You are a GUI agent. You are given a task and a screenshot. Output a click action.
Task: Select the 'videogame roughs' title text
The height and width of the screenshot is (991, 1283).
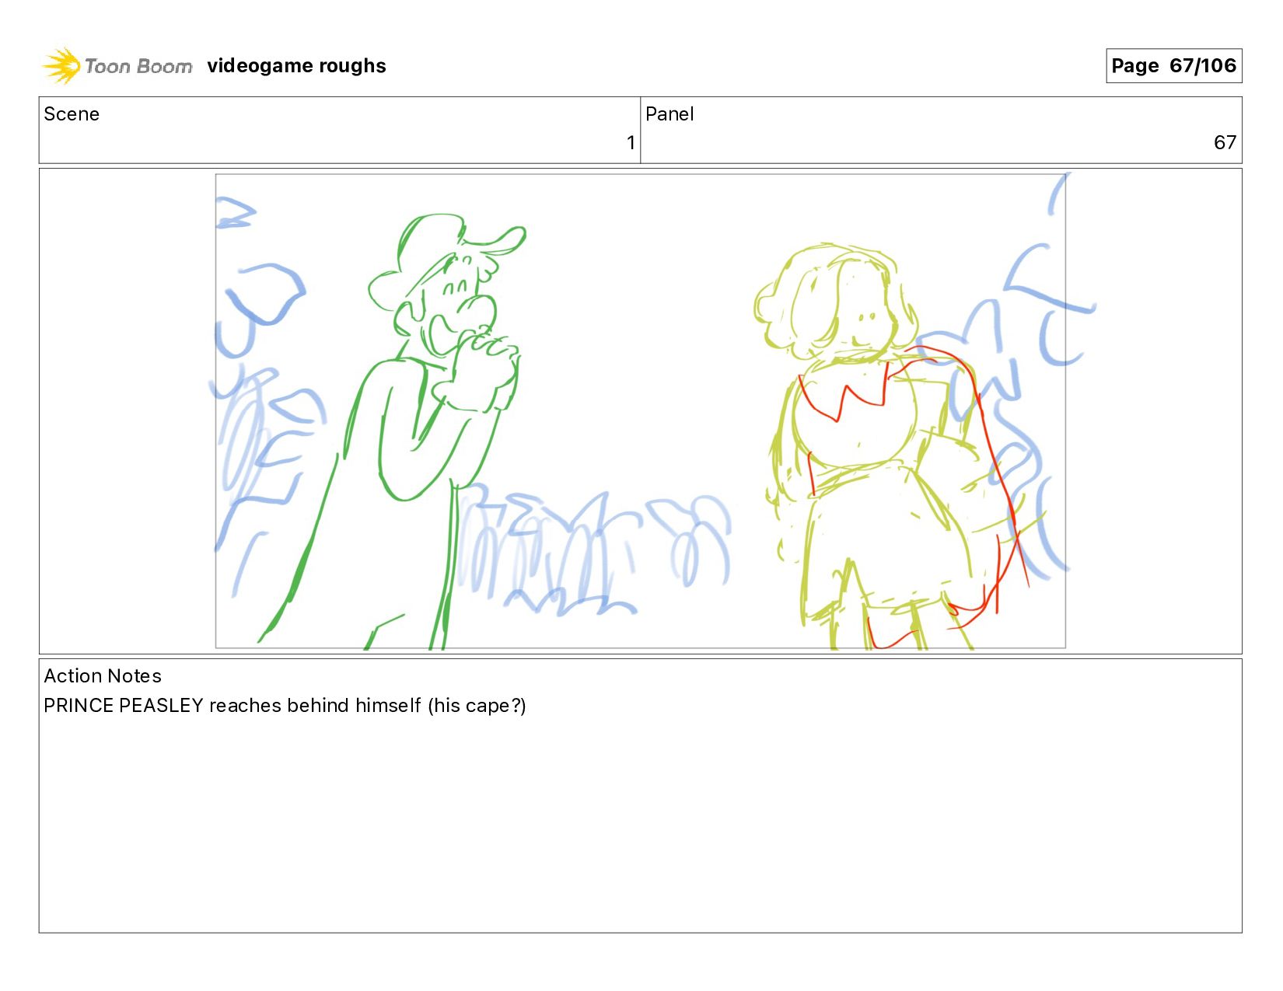(296, 66)
